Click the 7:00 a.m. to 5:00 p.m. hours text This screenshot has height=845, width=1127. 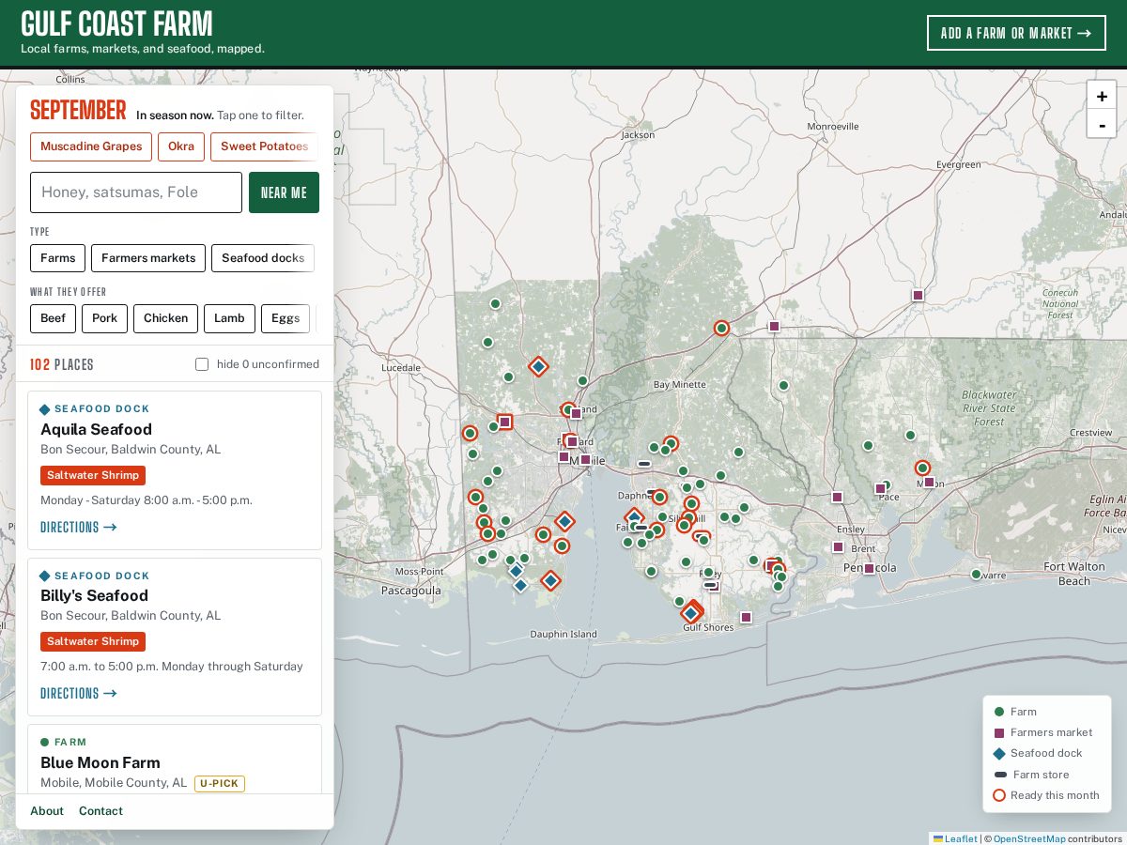(x=172, y=667)
